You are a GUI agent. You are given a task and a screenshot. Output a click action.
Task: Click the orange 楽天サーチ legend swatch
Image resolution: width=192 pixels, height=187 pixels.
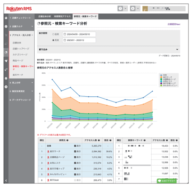pyautogui.click(x=161, y=77)
